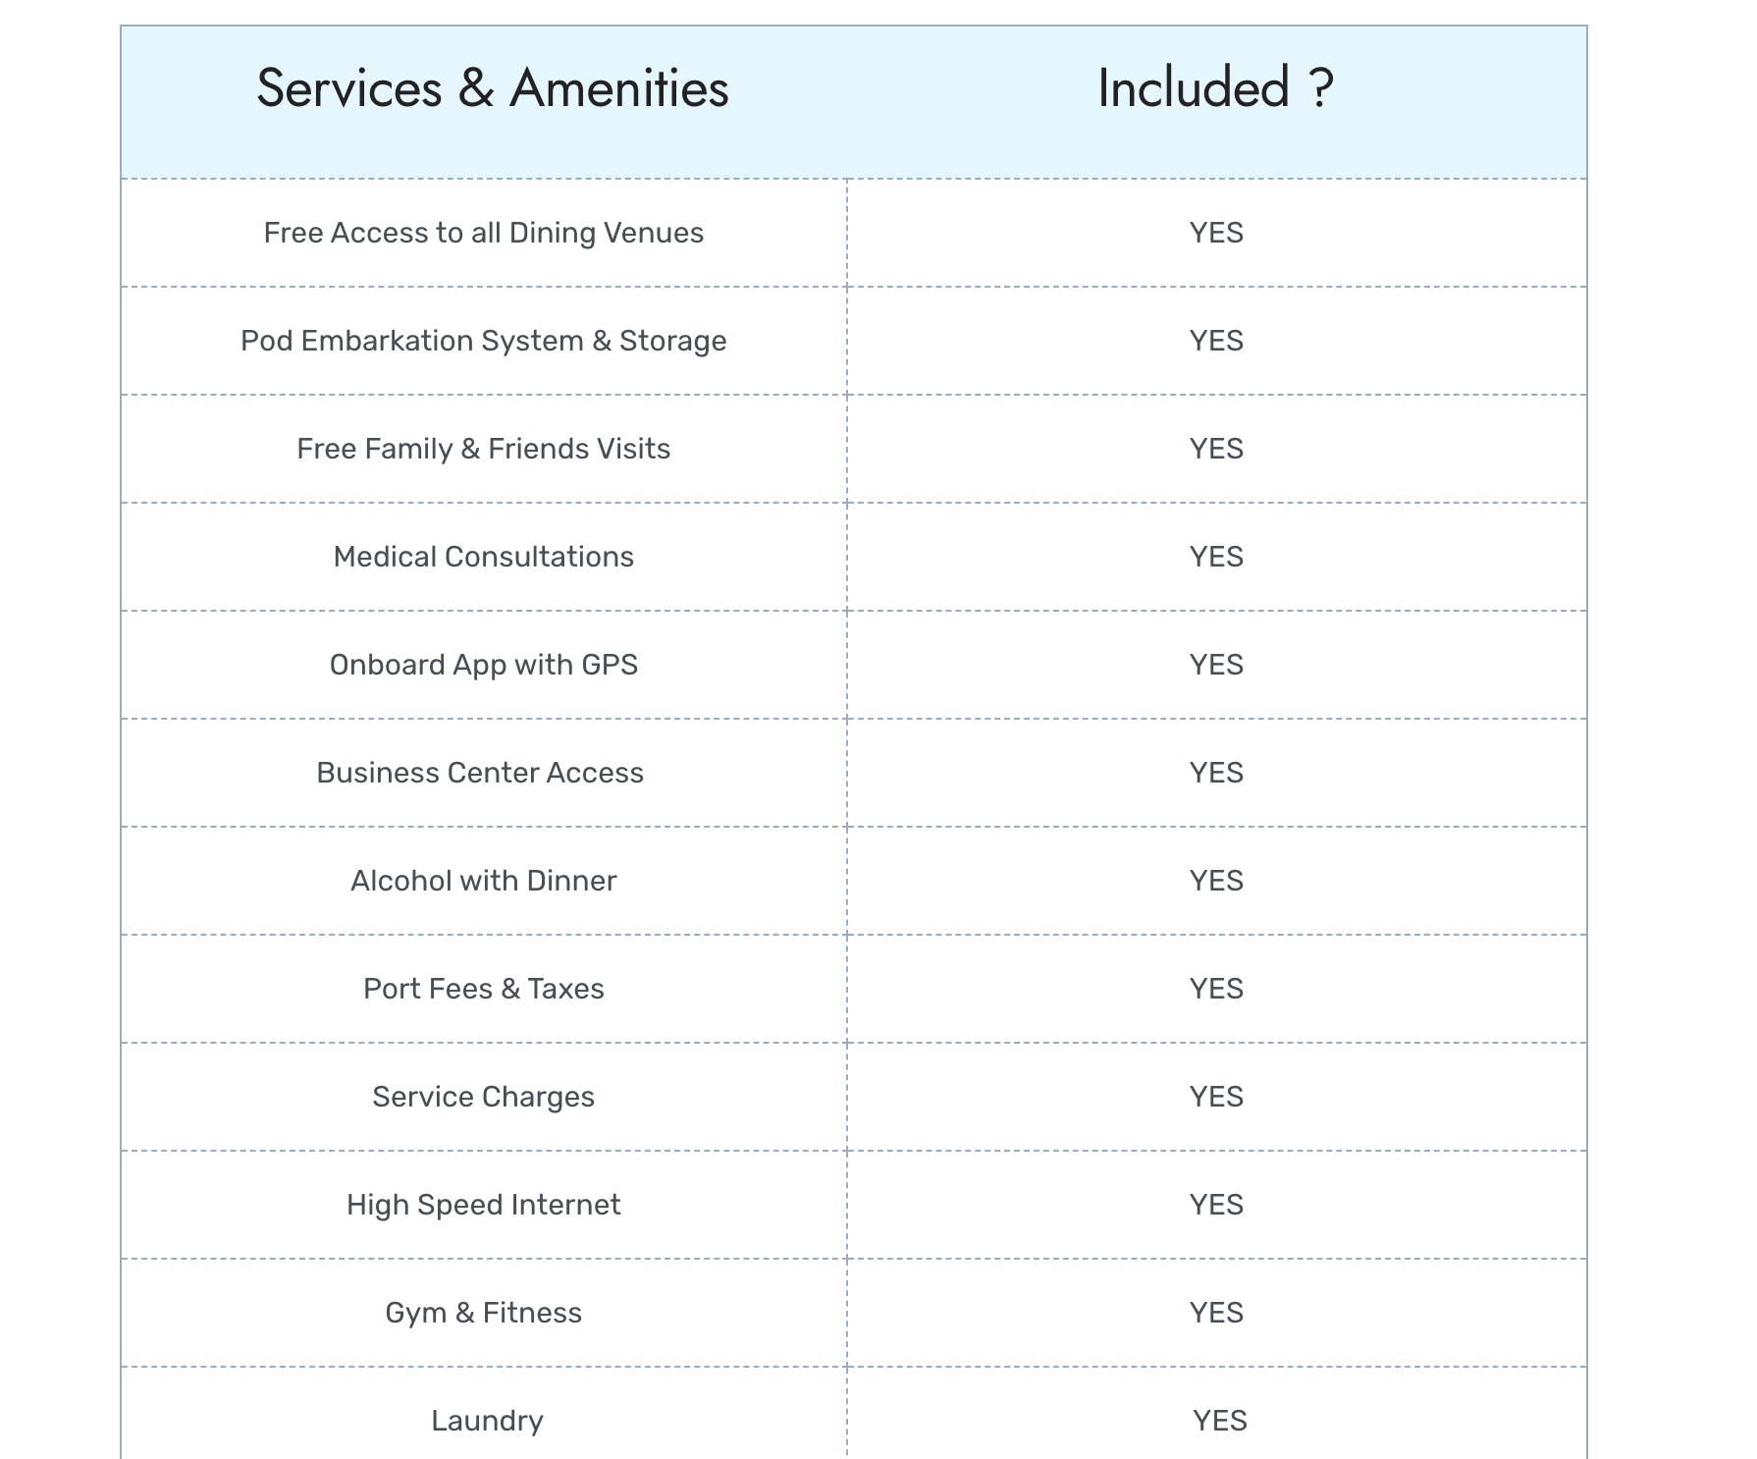Click the Services & Amenities column header
Image resolution: width=1757 pixels, height=1459 pixels.
[492, 88]
